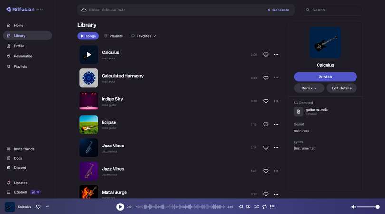
Task: Seek within the waveform progress bar
Action: tap(180, 207)
